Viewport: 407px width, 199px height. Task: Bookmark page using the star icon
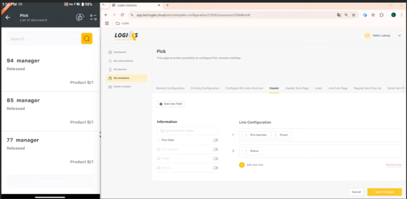[354, 15]
